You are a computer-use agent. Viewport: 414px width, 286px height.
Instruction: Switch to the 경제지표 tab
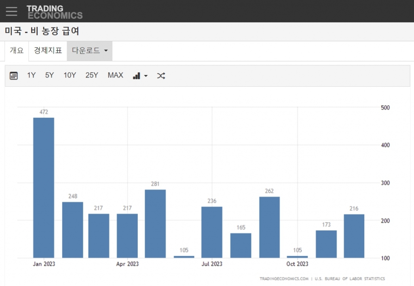[48, 51]
